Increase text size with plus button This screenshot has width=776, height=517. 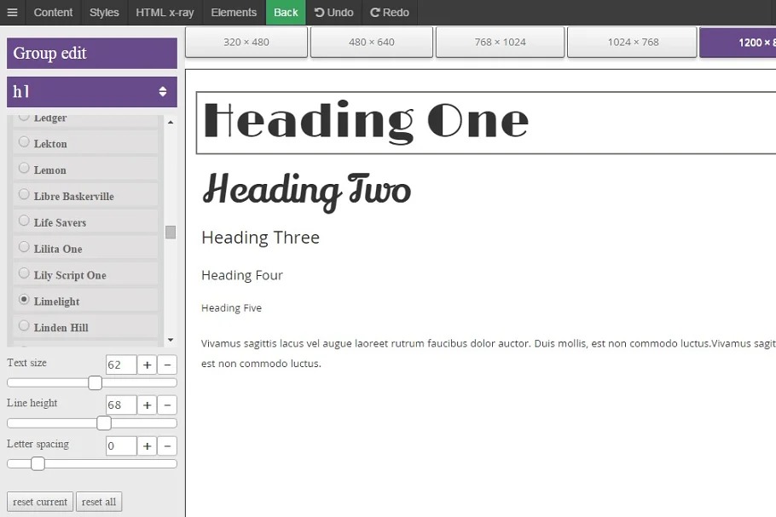(x=147, y=365)
